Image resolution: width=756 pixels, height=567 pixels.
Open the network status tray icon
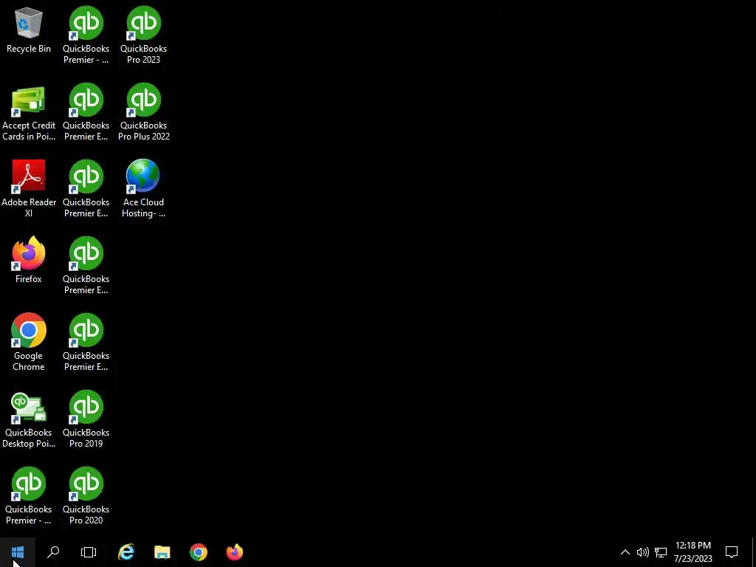(x=661, y=552)
